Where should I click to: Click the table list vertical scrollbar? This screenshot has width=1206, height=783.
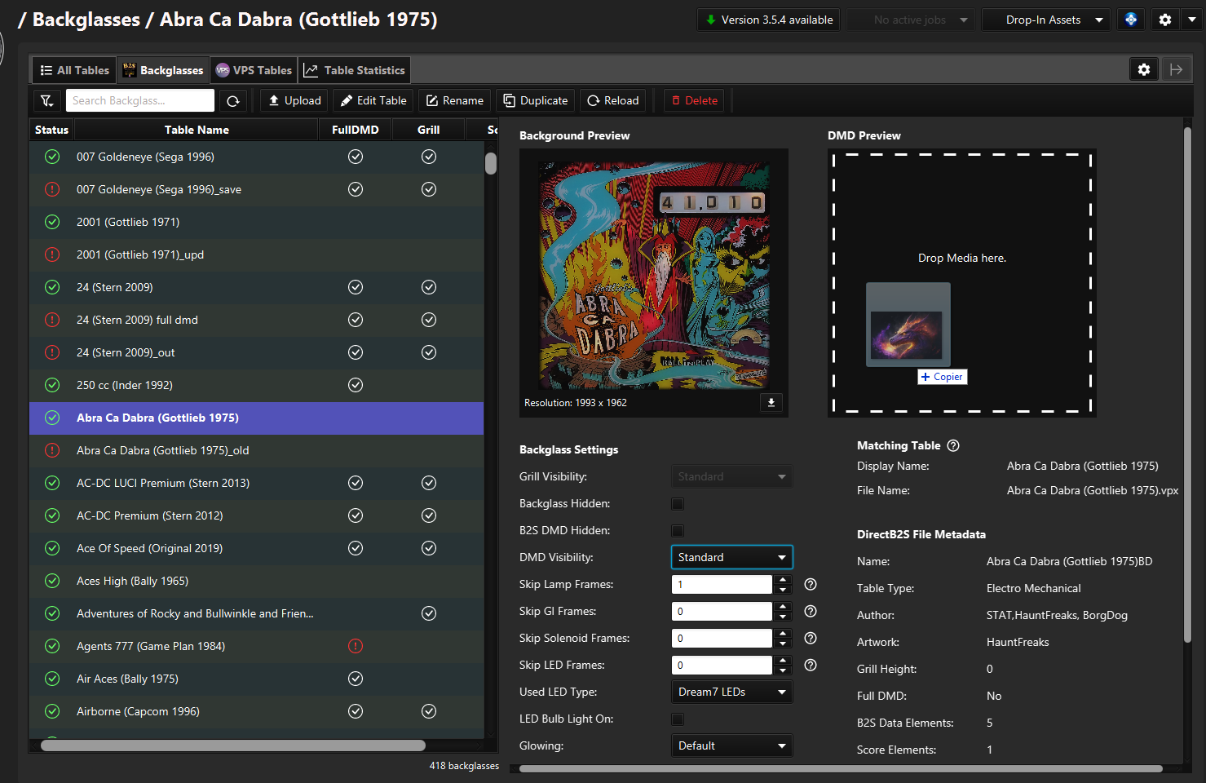[491, 163]
